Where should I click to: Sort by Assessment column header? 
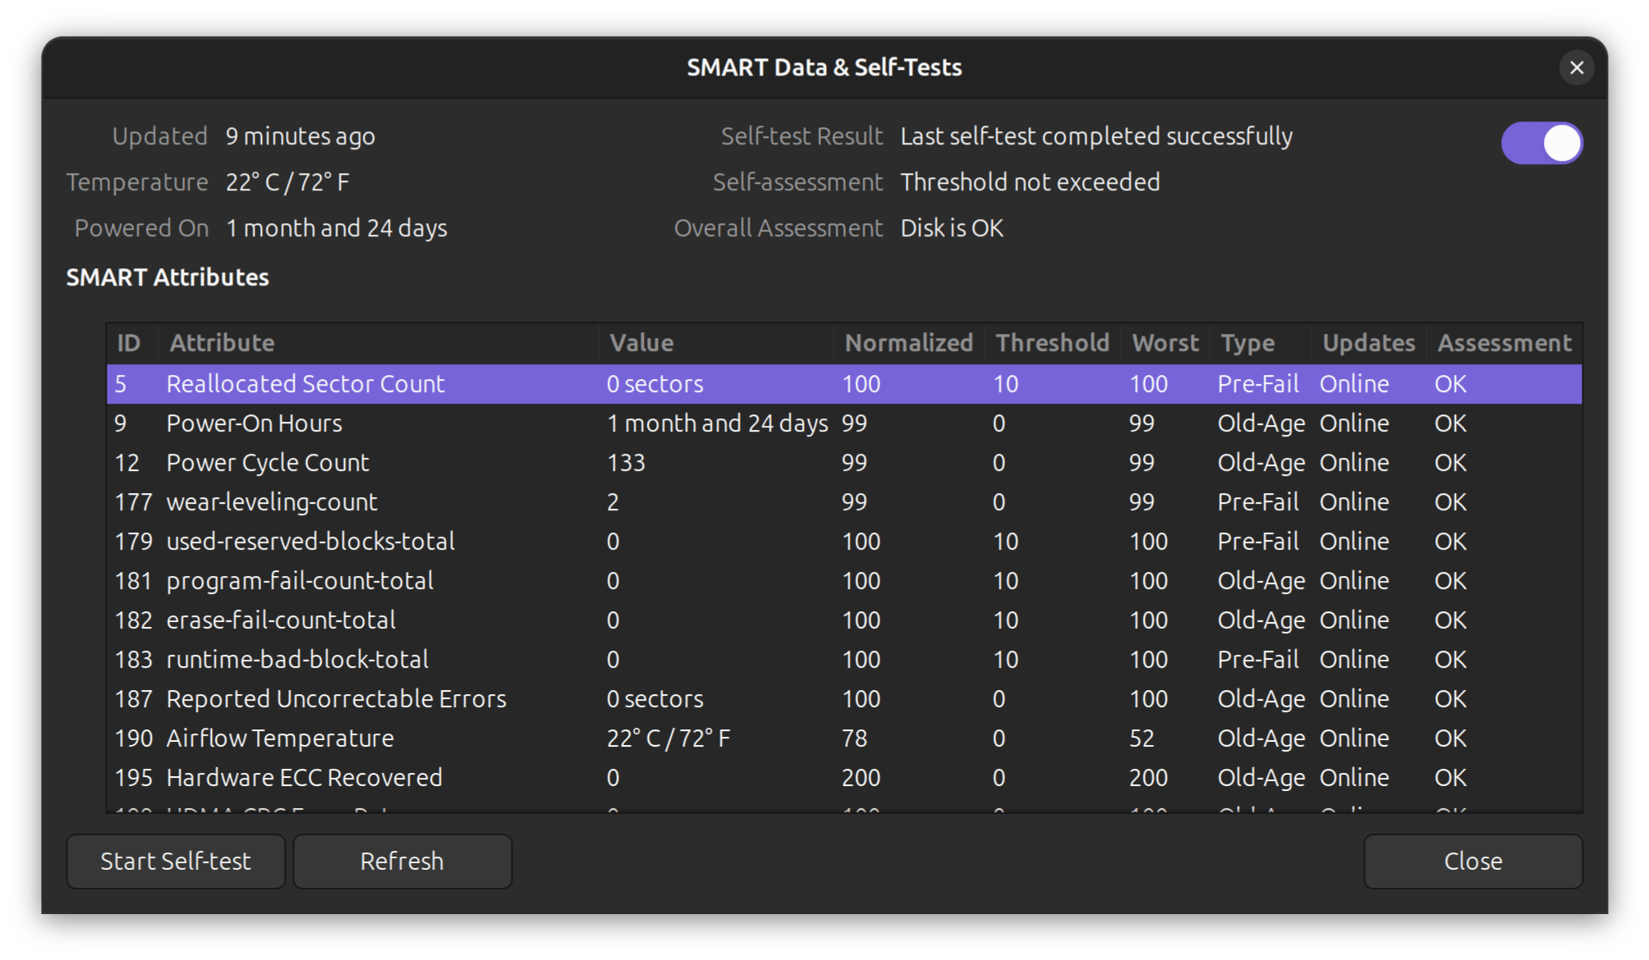1504,343
